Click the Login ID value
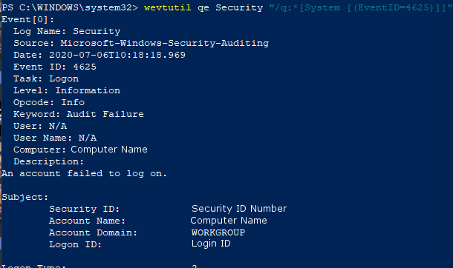The image size is (453, 268). pos(211,244)
